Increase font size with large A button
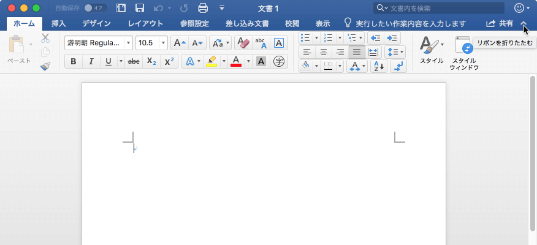Screen dimensions: 537x245 click(x=180, y=43)
